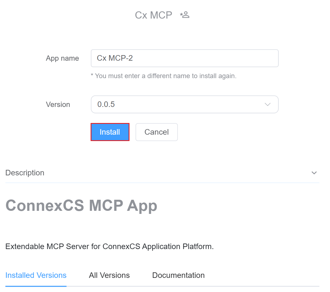Click the Description section header

[25, 173]
